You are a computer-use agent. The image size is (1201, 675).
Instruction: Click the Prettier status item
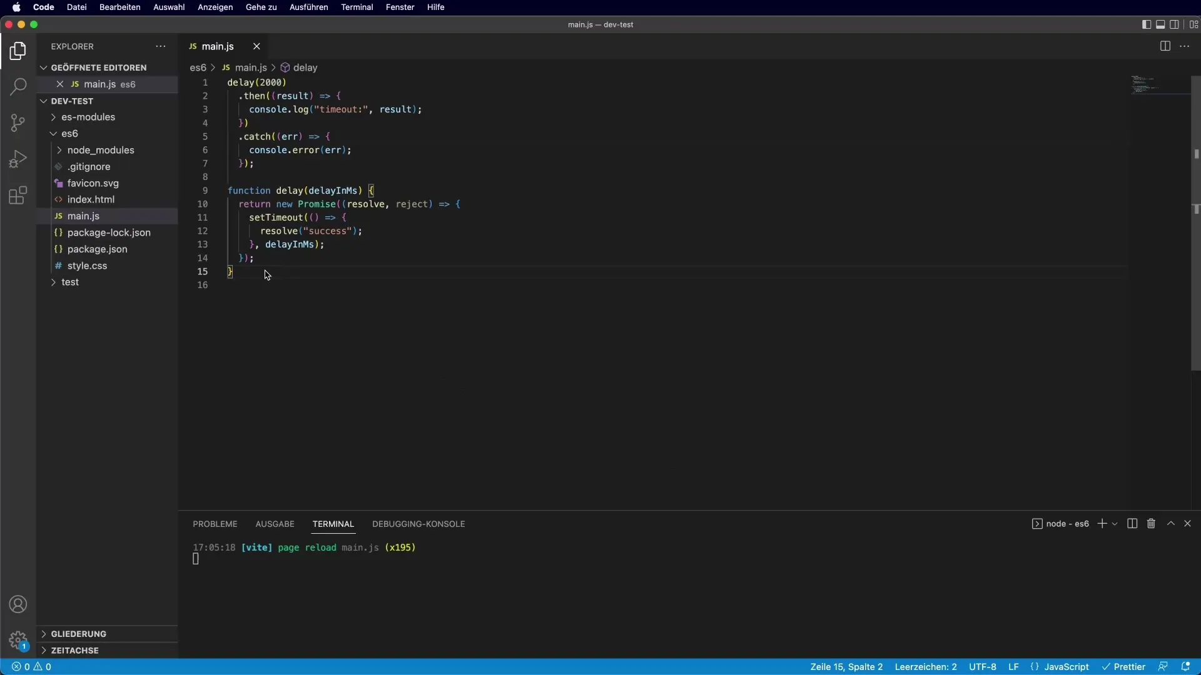coord(1123,667)
